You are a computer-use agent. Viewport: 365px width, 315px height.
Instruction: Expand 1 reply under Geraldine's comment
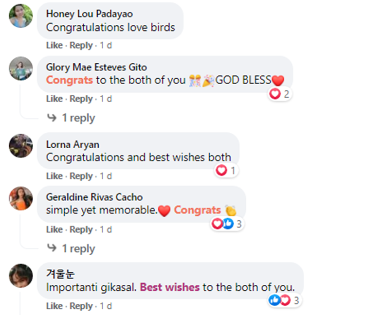coord(71,248)
